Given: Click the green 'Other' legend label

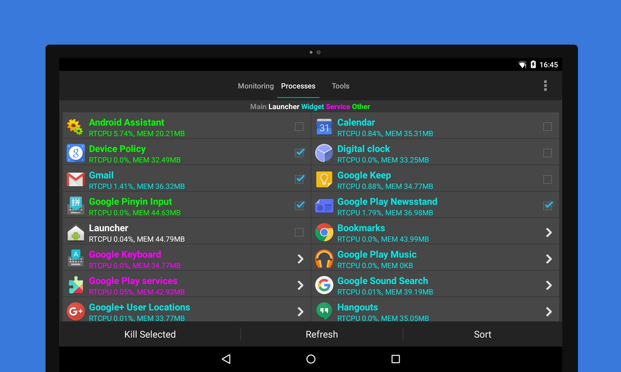Looking at the screenshot, I should (x=361, y=107).
